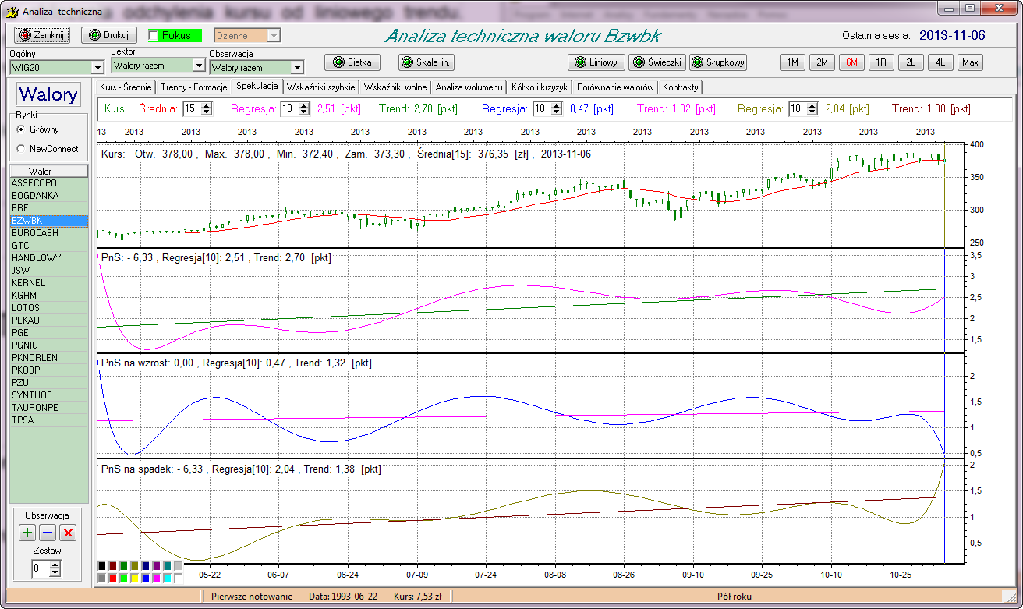Toggle the Fokus checkbox

pyautogui.click(x=154, y=35)
